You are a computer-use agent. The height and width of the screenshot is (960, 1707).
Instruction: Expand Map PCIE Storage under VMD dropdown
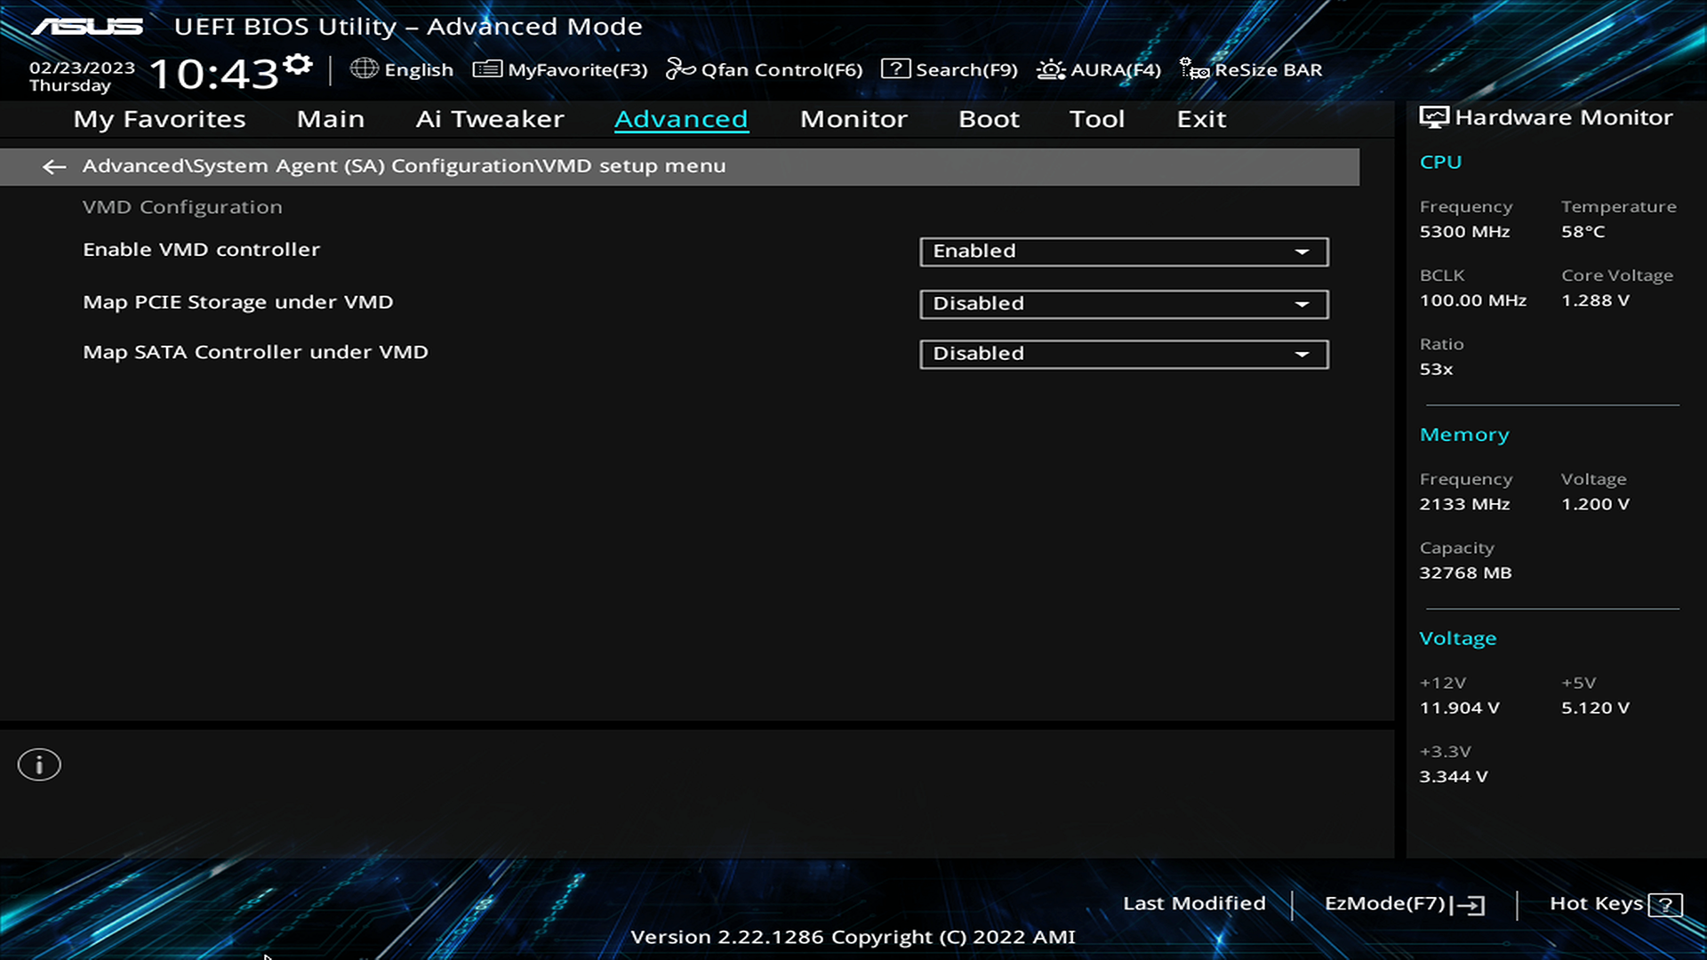coord(1303,302)
